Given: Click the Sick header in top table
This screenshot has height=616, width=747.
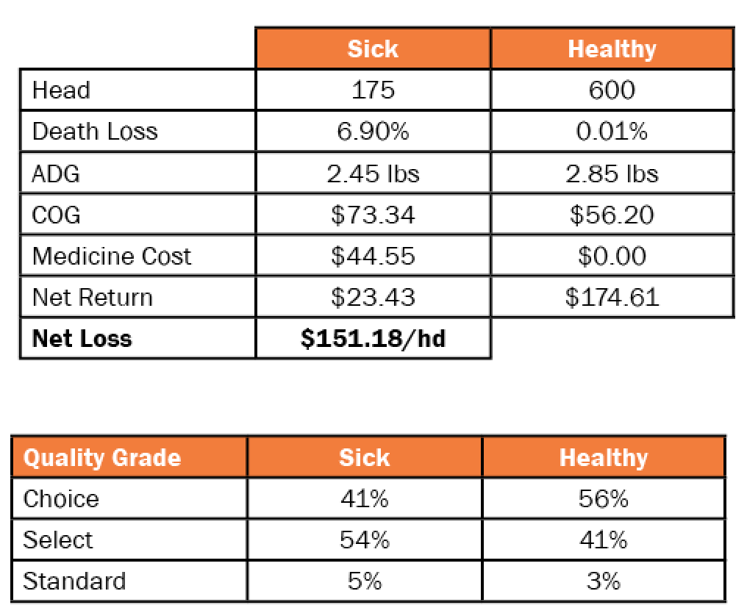Looking at the screenshot, I should coord(373,49).
